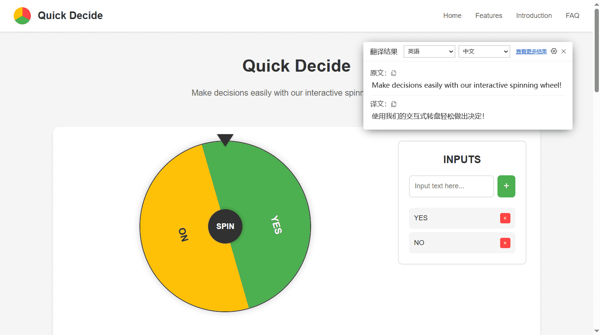Click the wheel pointer triangle marker

[x=225, y=140]
